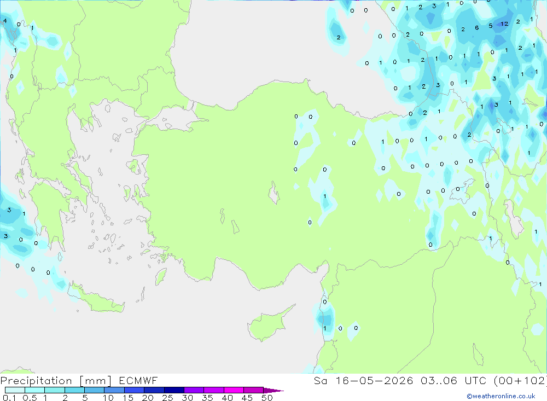The height and width of the screenshot is (401, 547).
Task: Click the '12' precipitation value on the map
Action: (504, 24)
